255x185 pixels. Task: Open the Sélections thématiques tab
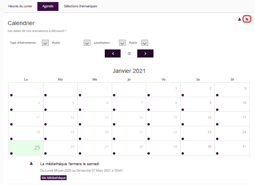[80, 6]
